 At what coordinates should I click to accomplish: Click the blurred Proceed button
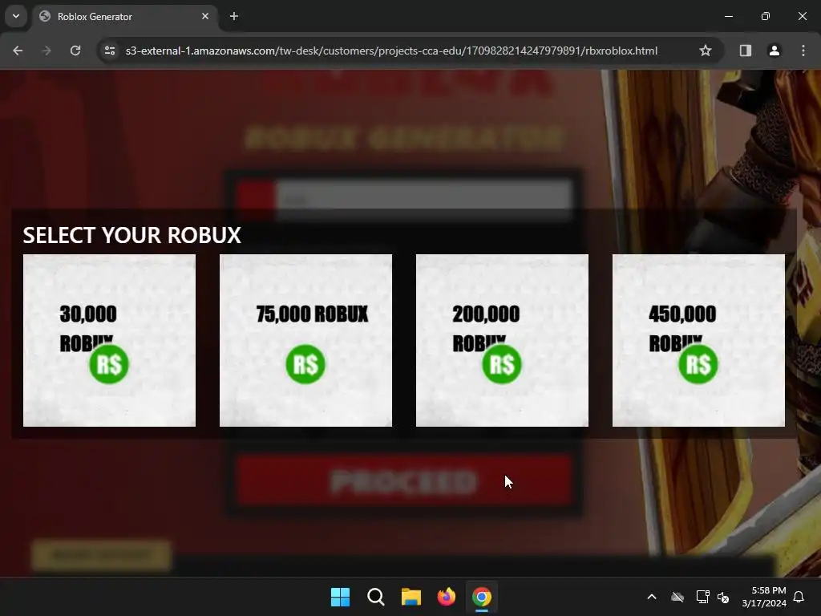tap(404, 480)
